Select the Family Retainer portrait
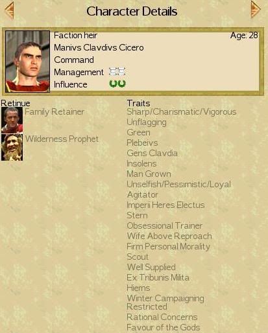The image size is (268, 333). pos(12,121)
